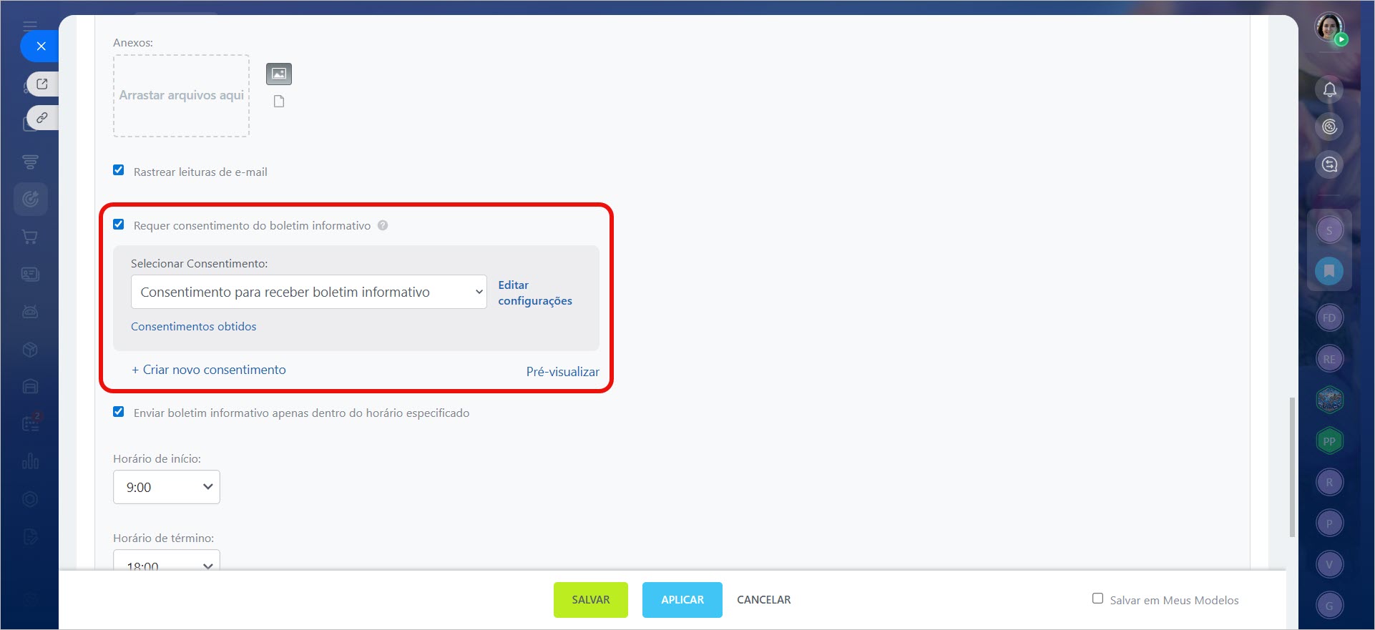Click the Arrastar arquivos aqui drop zone
The height and width of the screenshot is (630, 1375).
(x=181, y=96)
